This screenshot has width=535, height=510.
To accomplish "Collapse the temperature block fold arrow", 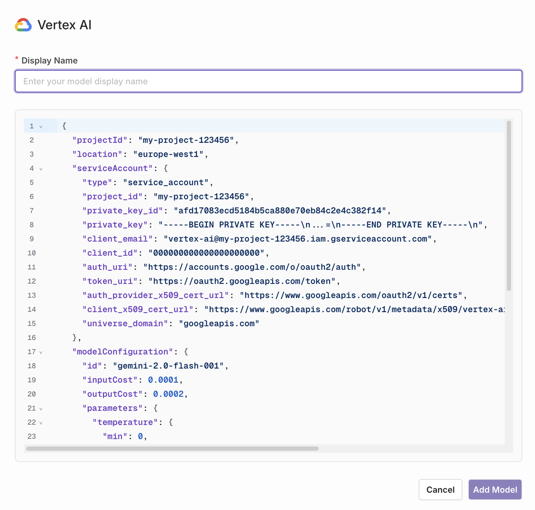I will [41, 423].
